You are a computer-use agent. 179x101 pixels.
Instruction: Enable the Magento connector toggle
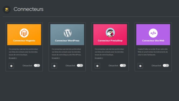(37, 65)
